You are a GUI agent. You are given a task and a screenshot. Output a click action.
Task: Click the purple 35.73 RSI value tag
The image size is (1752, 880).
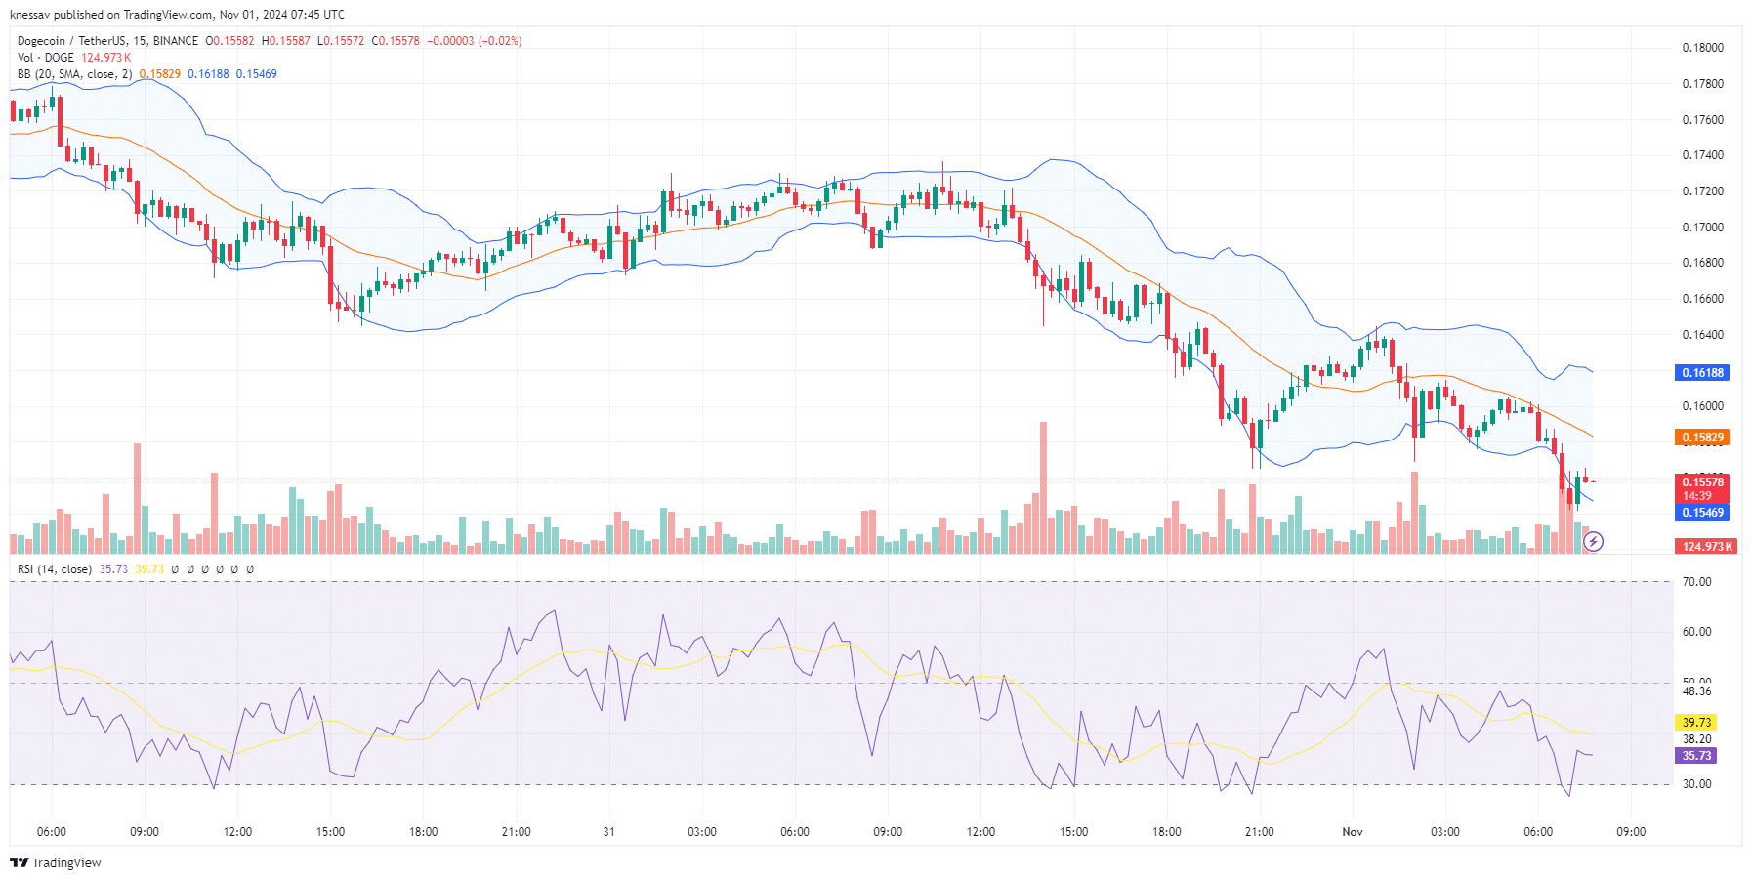pos(1695,756)
